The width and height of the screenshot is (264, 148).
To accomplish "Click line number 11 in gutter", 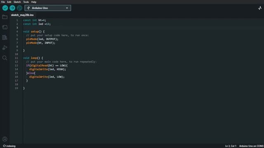I will tap(16, 58).
